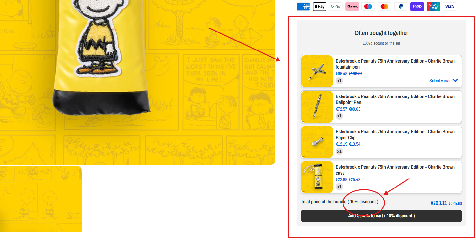The image size is (475, 238).
Task: Click the UnionPay payment icon
Action: tap(433, 6)
